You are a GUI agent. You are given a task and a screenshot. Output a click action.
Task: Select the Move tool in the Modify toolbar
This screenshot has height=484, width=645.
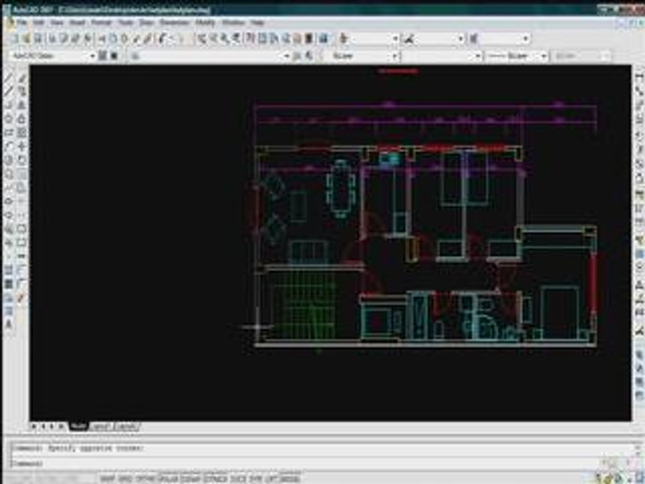(x=22, y=146)
